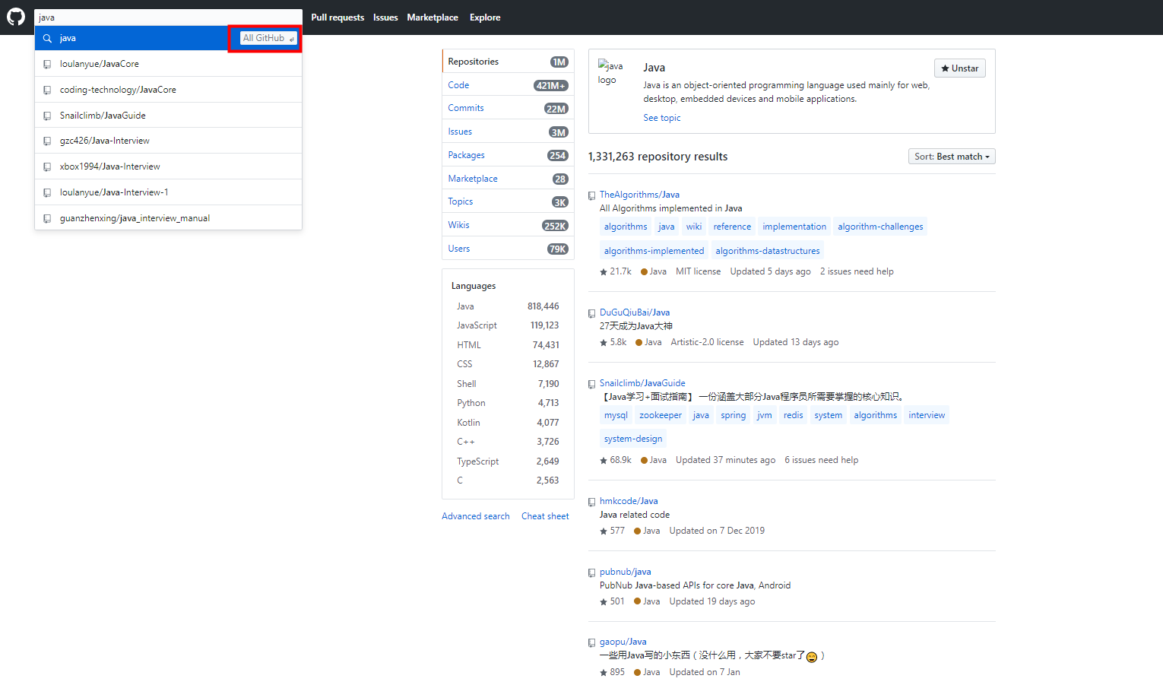The height and width of the screenshot is (685, 1163).
Task: Select the Commits results filter
Action: 508,108
